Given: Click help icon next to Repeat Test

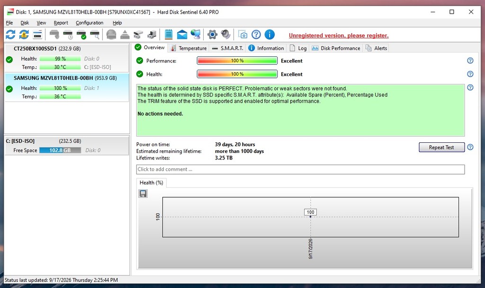Looking at the screenshot, I should [470, 147].
